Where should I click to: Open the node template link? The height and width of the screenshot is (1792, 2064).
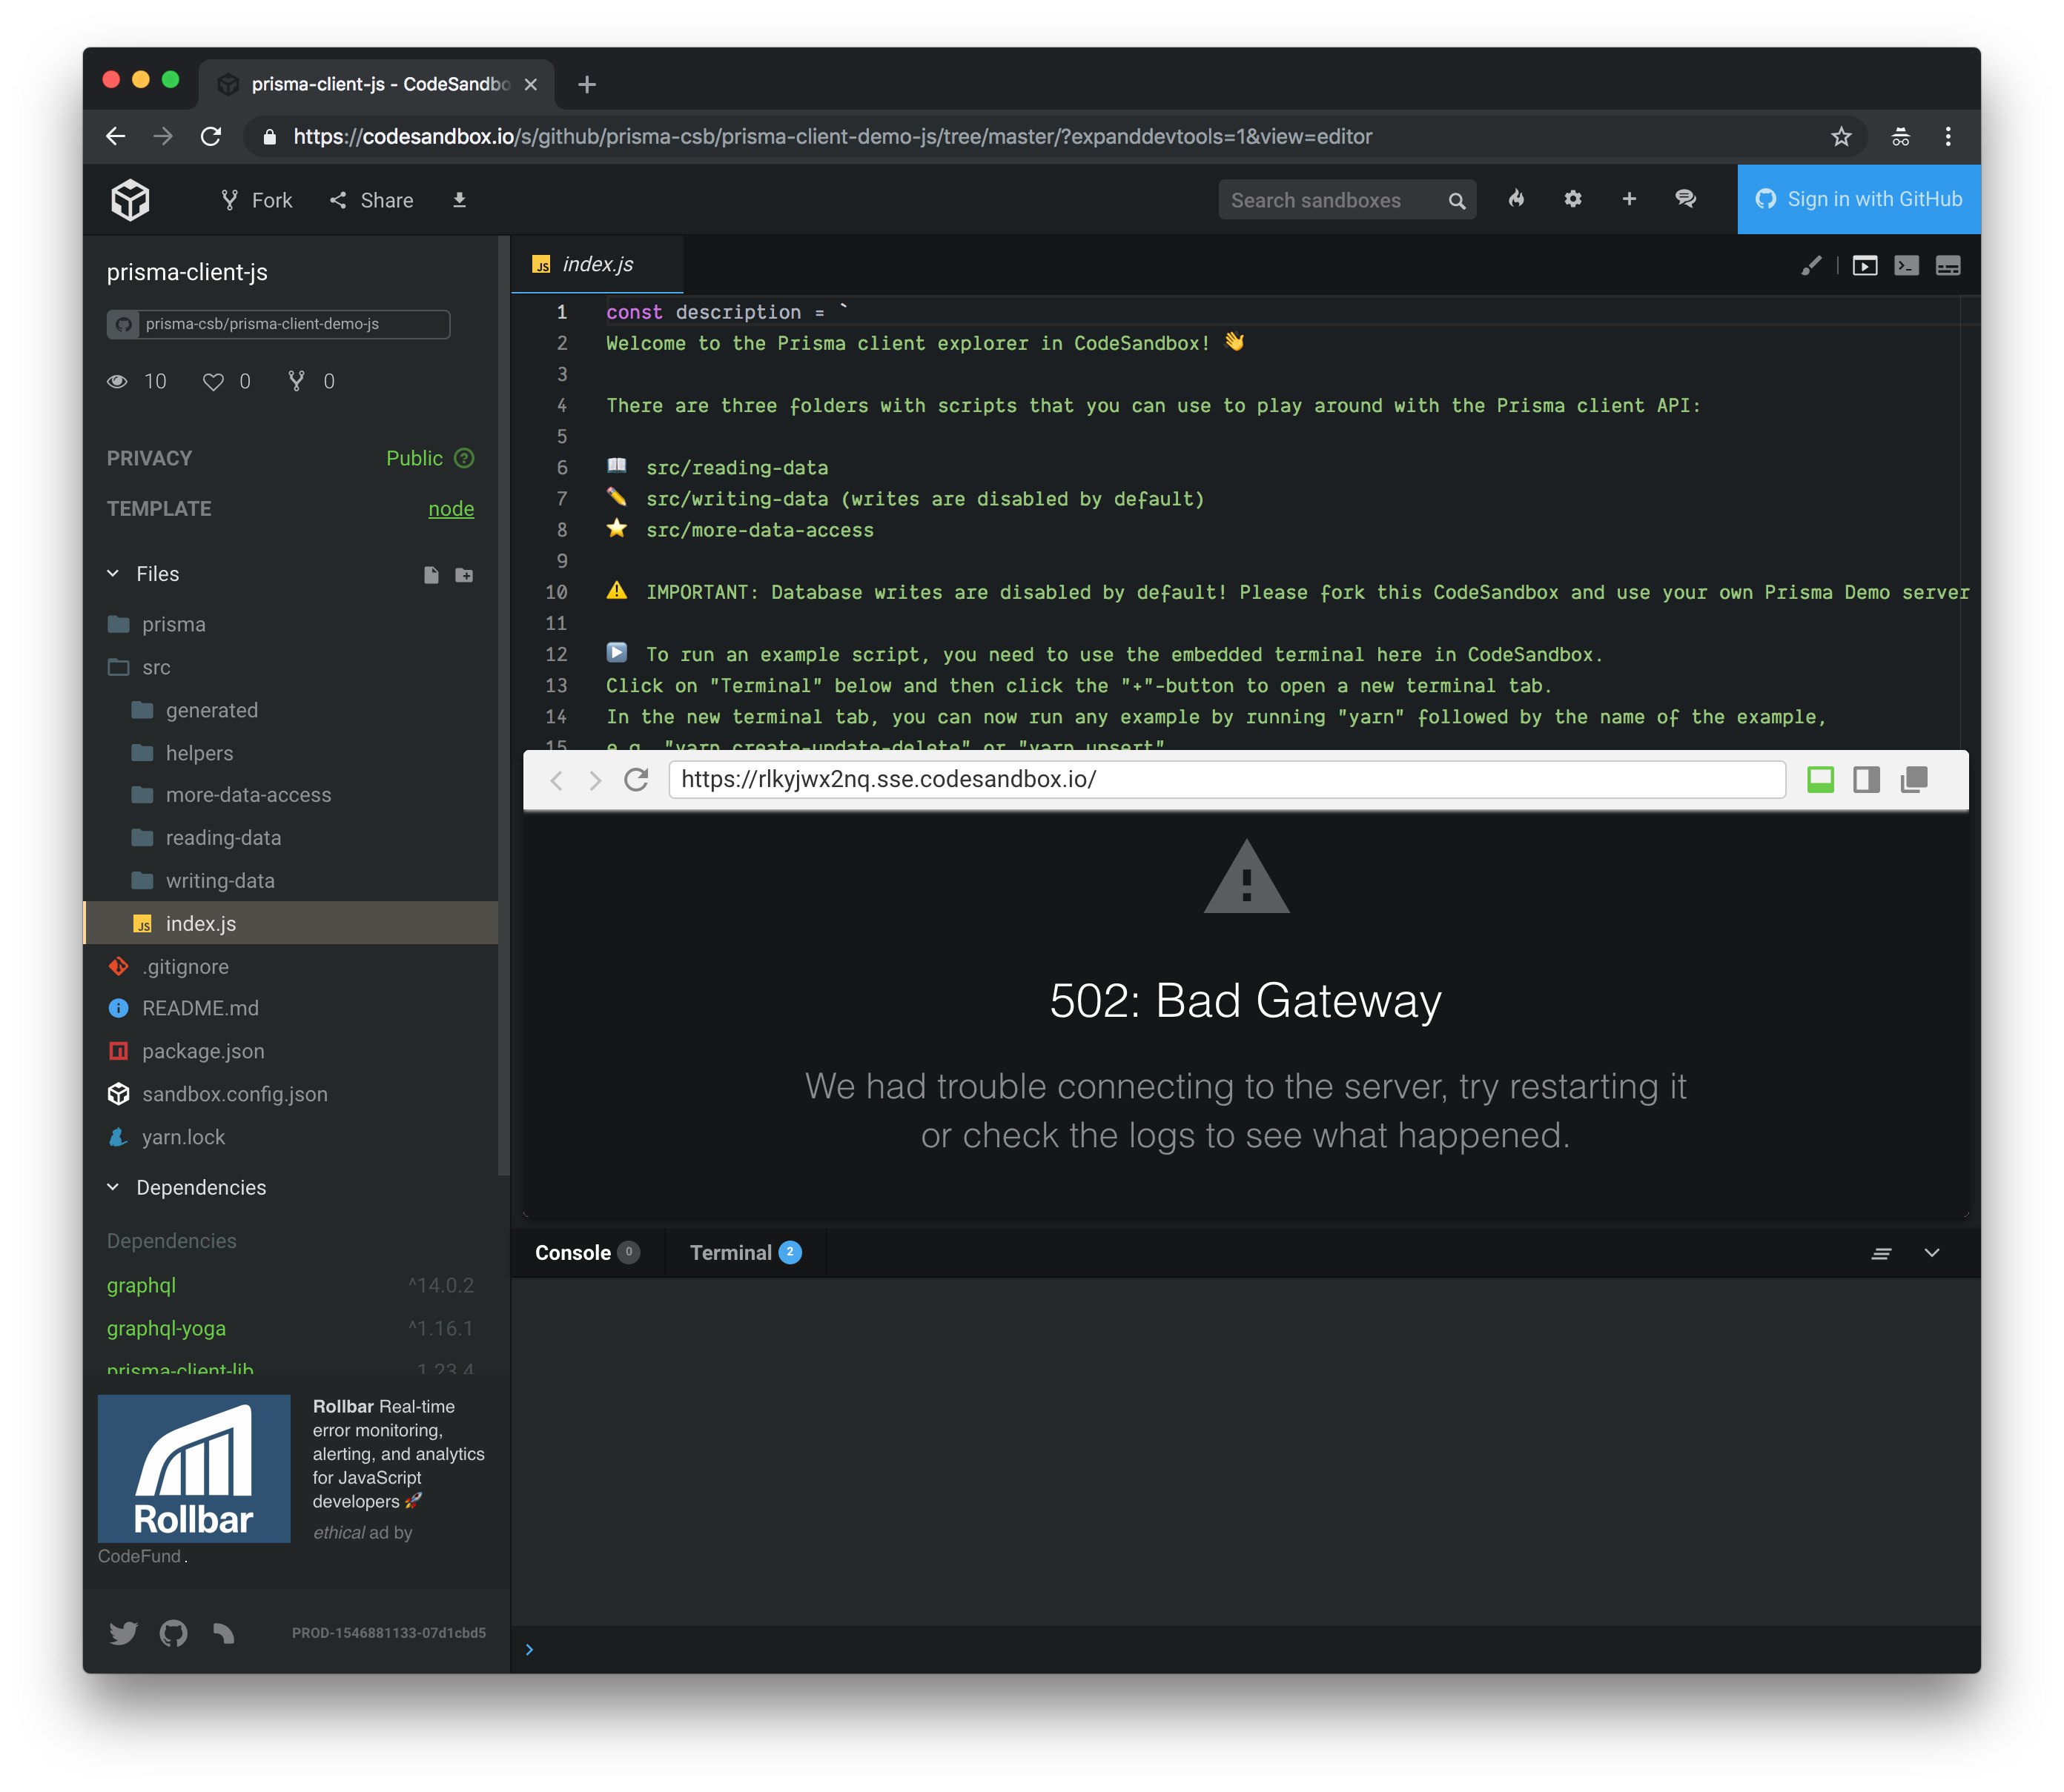pos(451,508)
